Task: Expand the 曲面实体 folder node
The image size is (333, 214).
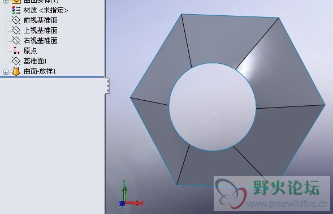Action: (x=6, y=1)
